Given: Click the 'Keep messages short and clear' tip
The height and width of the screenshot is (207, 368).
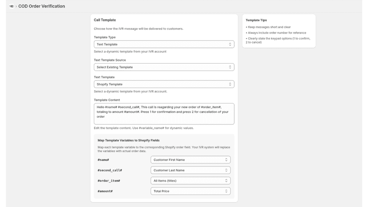Looking at the screenshot, I should tap(268, 27).
